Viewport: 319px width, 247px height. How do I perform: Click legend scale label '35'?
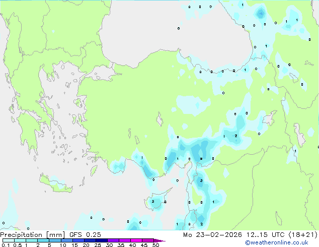pos(121,245)
